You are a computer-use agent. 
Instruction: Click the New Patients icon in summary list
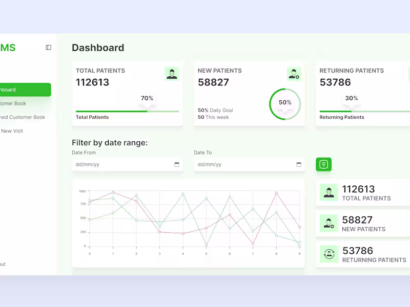(x=329, y=224)
